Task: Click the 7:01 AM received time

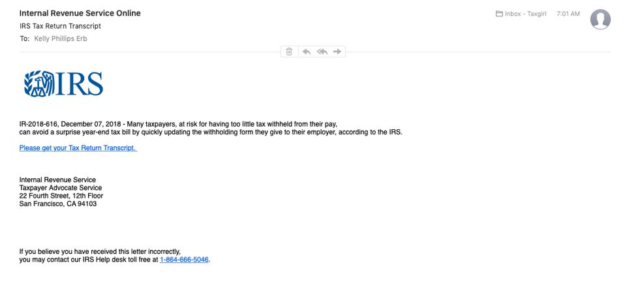Action: pos(568,14)
